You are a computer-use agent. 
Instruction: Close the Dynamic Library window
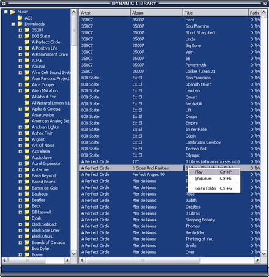tap(265, 3)
